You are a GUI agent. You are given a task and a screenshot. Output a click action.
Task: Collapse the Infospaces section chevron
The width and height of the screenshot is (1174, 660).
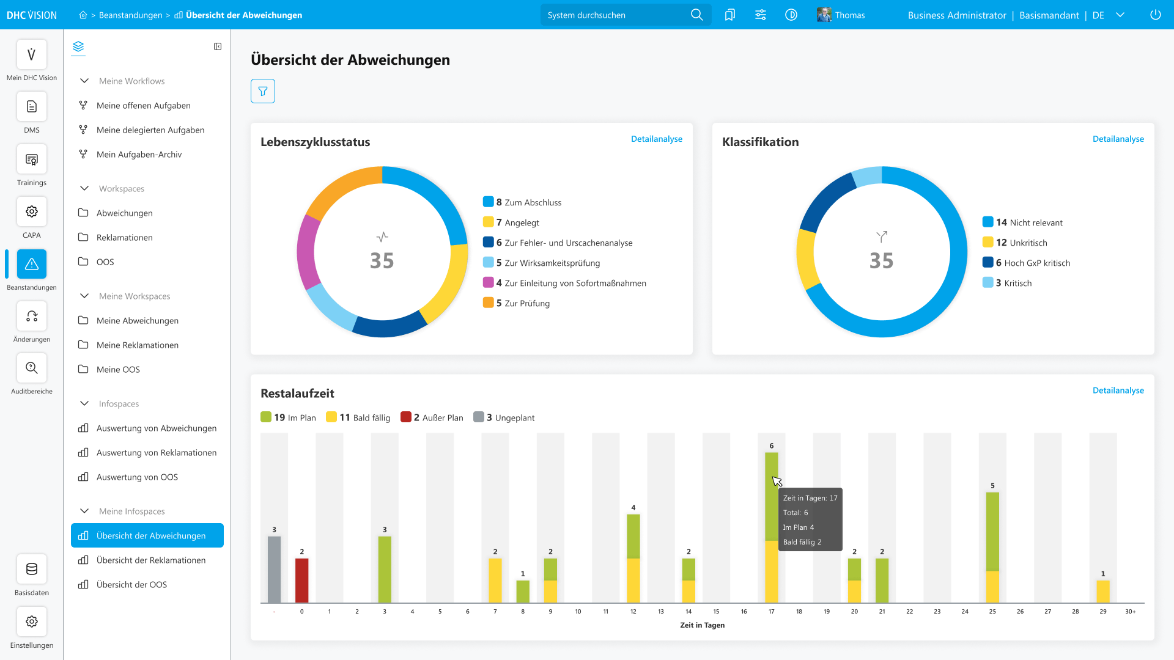coord(84,403)
